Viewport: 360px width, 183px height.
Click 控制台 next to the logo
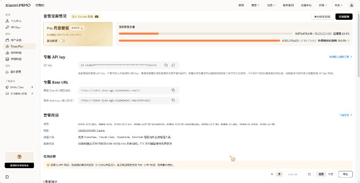40,5
